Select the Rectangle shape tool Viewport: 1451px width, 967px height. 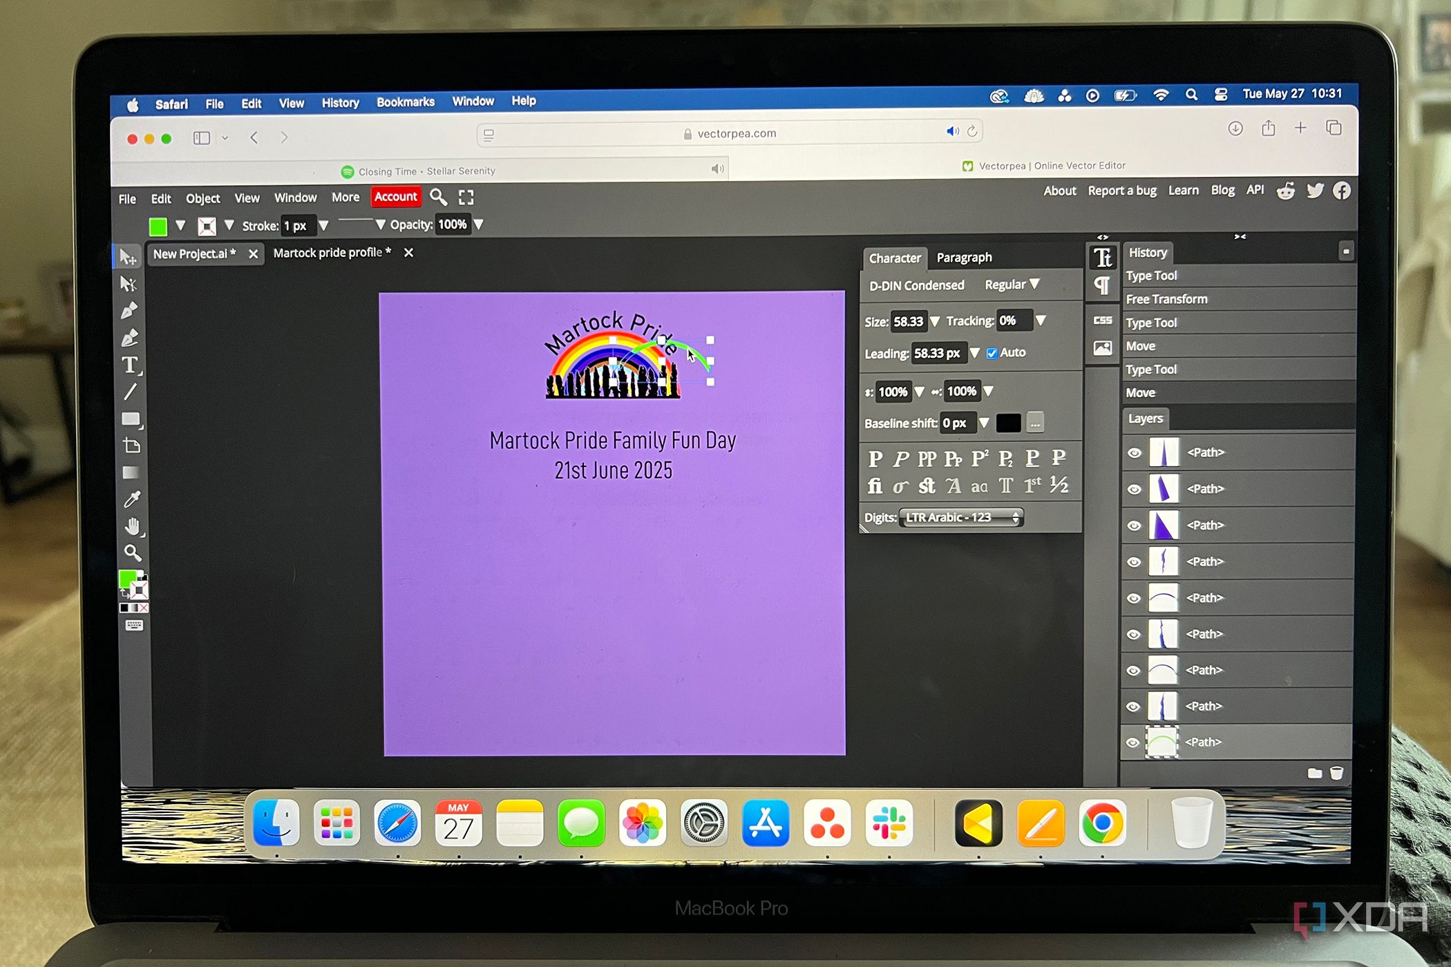point(131,419)
